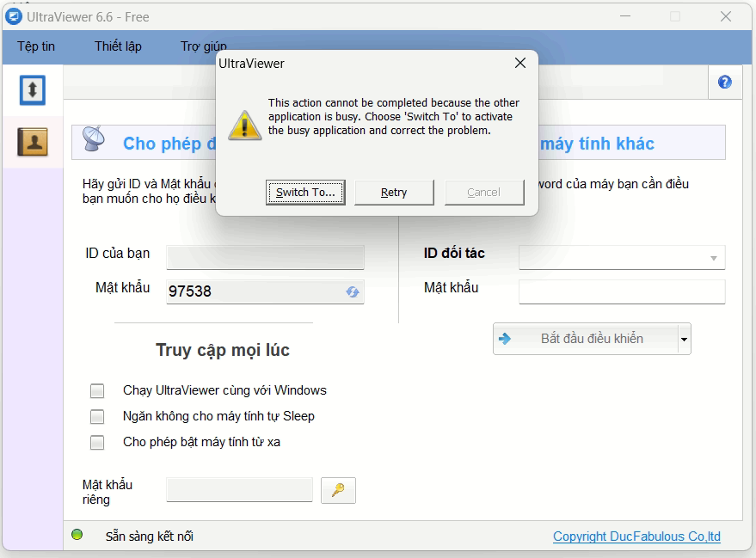Open the Copyright DucFabulous Co,ltd link
This screenshot has width=756, height=558.
636,537
